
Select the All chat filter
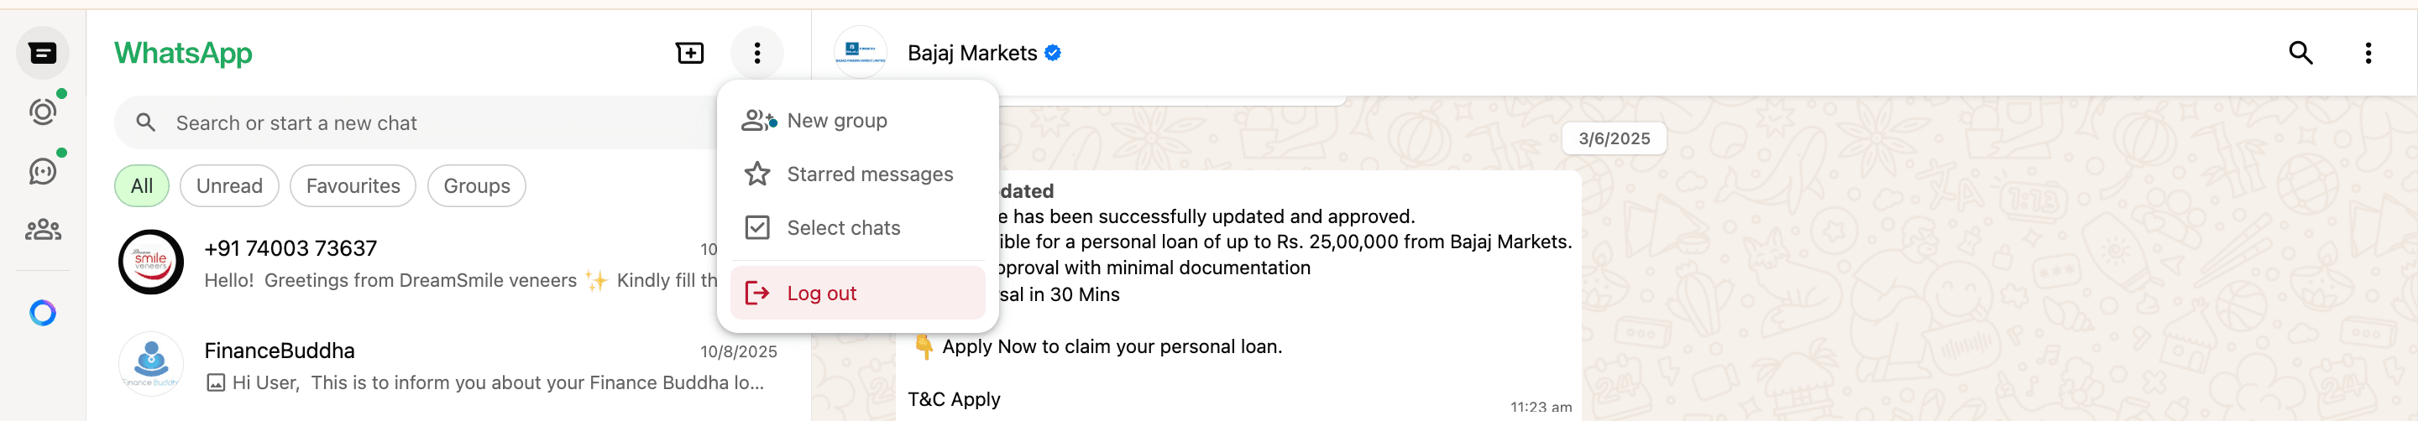[142, 185]
